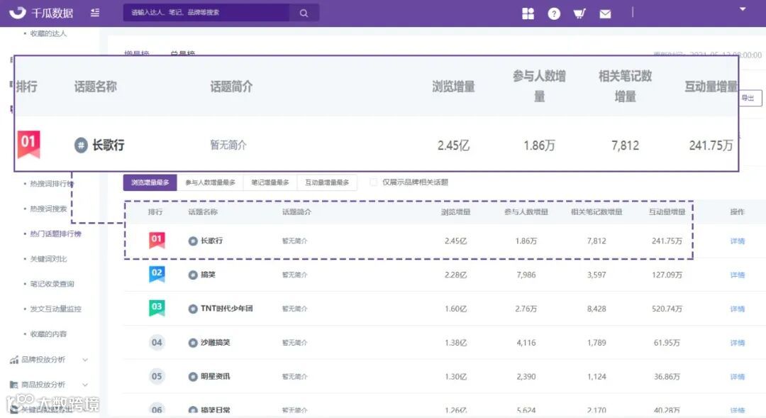
Task: Open 详情 link for TNT时代少年团
Action: tap(738, 309)
